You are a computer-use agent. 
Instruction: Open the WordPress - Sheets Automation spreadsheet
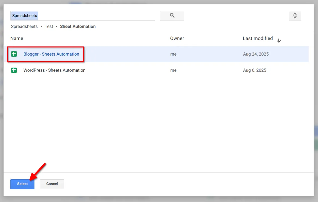click(54, 70)
